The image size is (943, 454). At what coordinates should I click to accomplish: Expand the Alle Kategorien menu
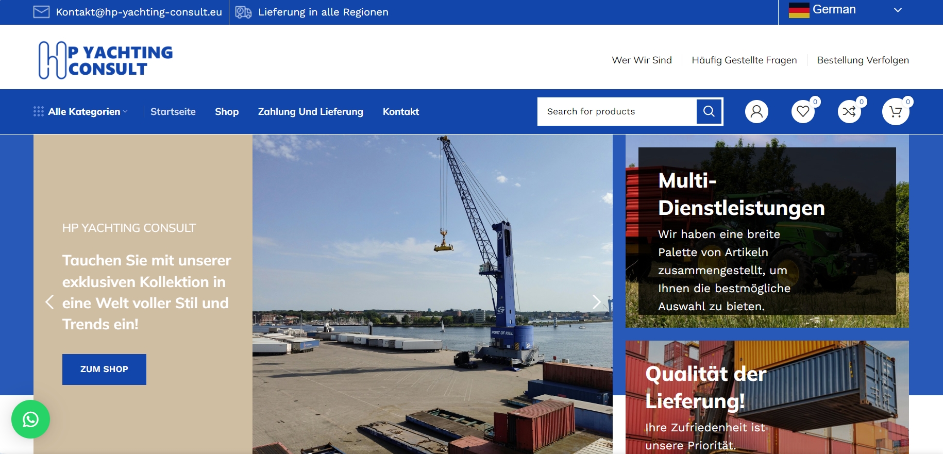click(81, 111)
